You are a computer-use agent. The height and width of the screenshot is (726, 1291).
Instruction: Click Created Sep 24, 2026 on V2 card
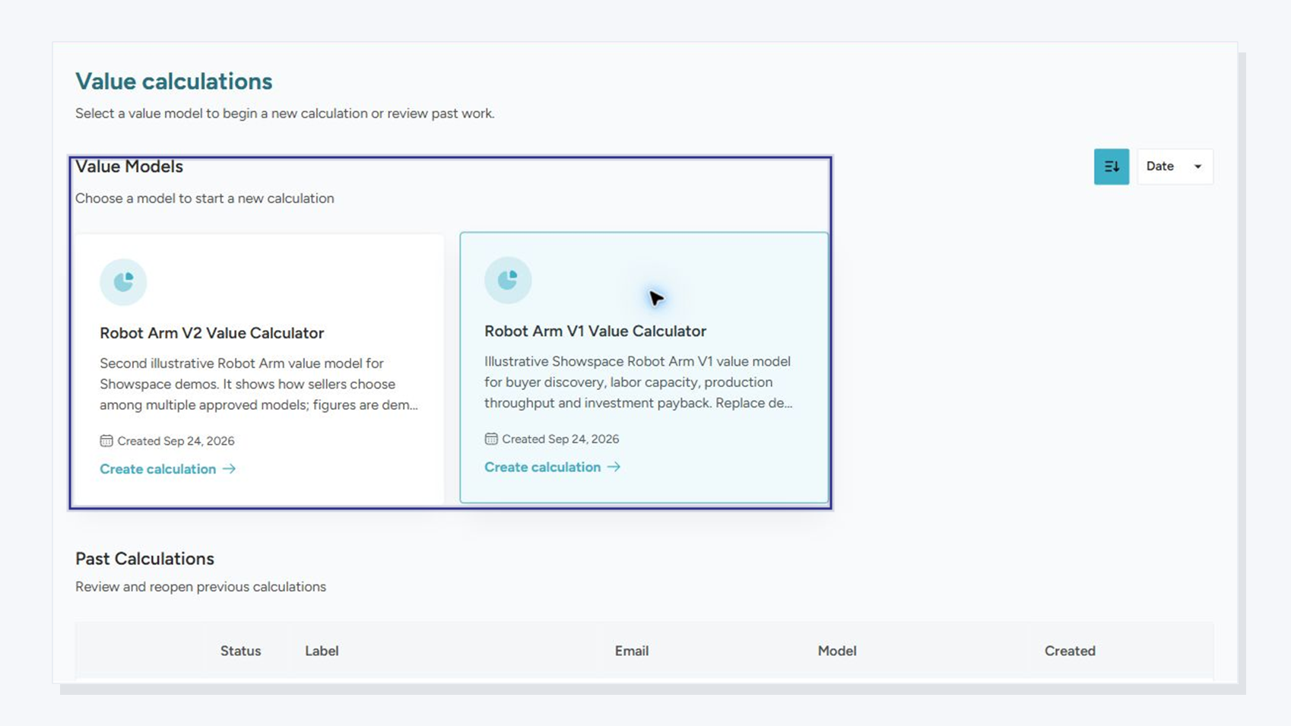(x=176, y=441)
